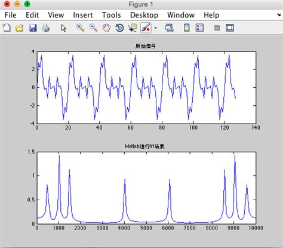Open the Insert menu

pyautogui.click(x=83, y=15)
